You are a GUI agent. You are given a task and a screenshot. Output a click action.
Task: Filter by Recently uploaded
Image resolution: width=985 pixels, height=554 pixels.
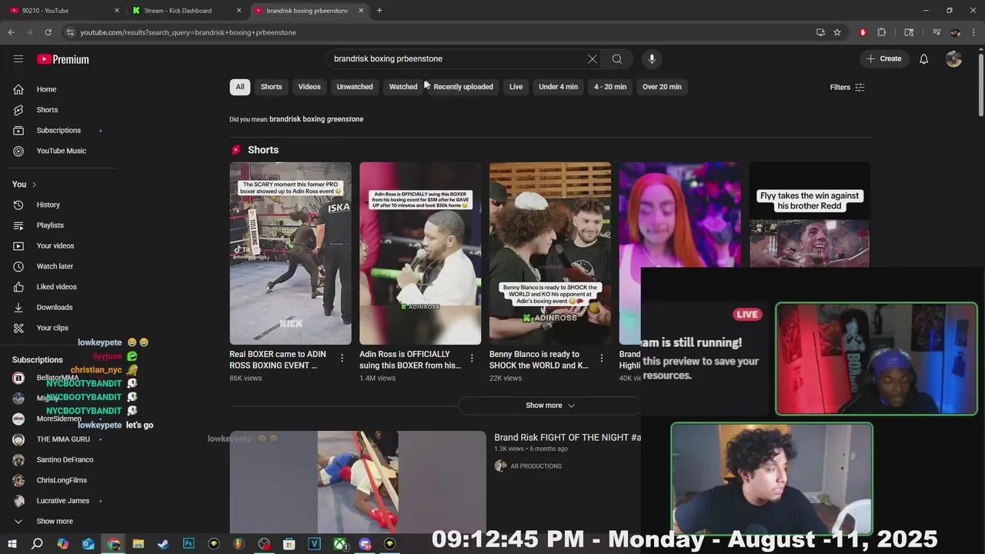(x=463, y=87)
